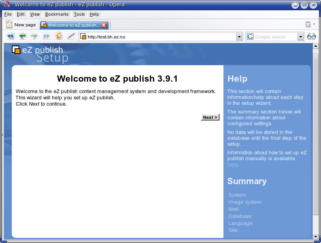
Task: Go back with the green left arrow
Action: [x=22, y=36]
